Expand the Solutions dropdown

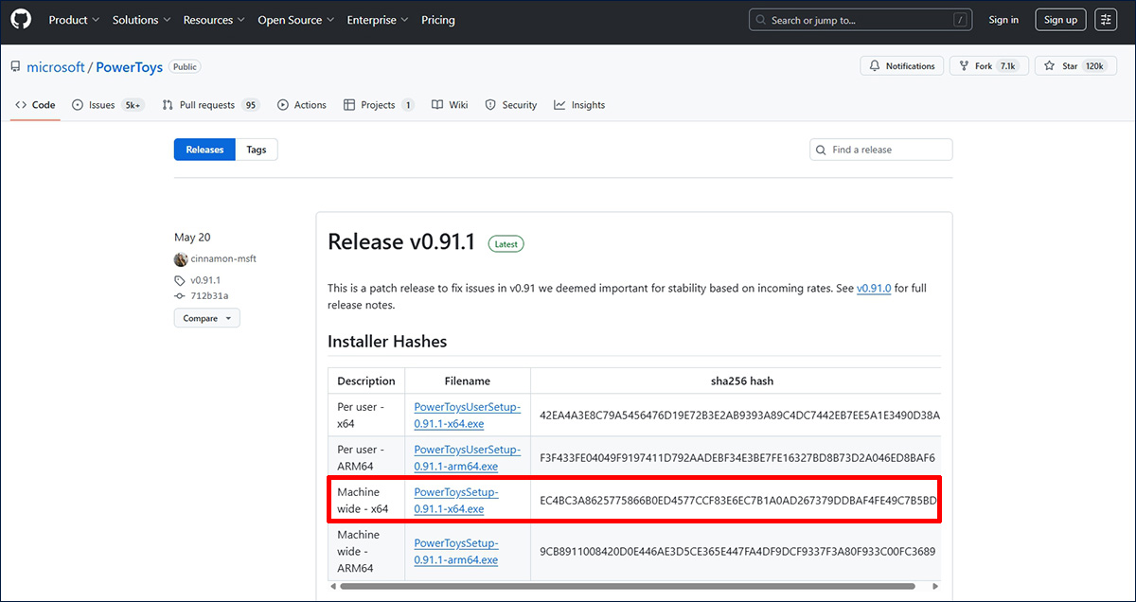coord(142,20)
